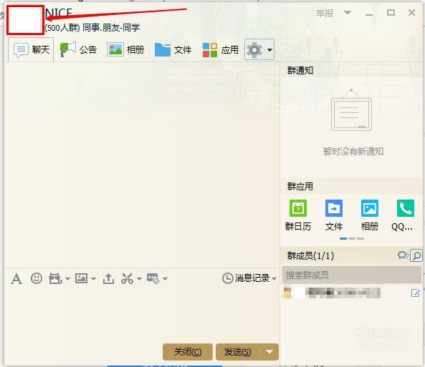Screen dimensions: 425x367
Task: Go to the third page of 群应用
Action: pos(360,239)
